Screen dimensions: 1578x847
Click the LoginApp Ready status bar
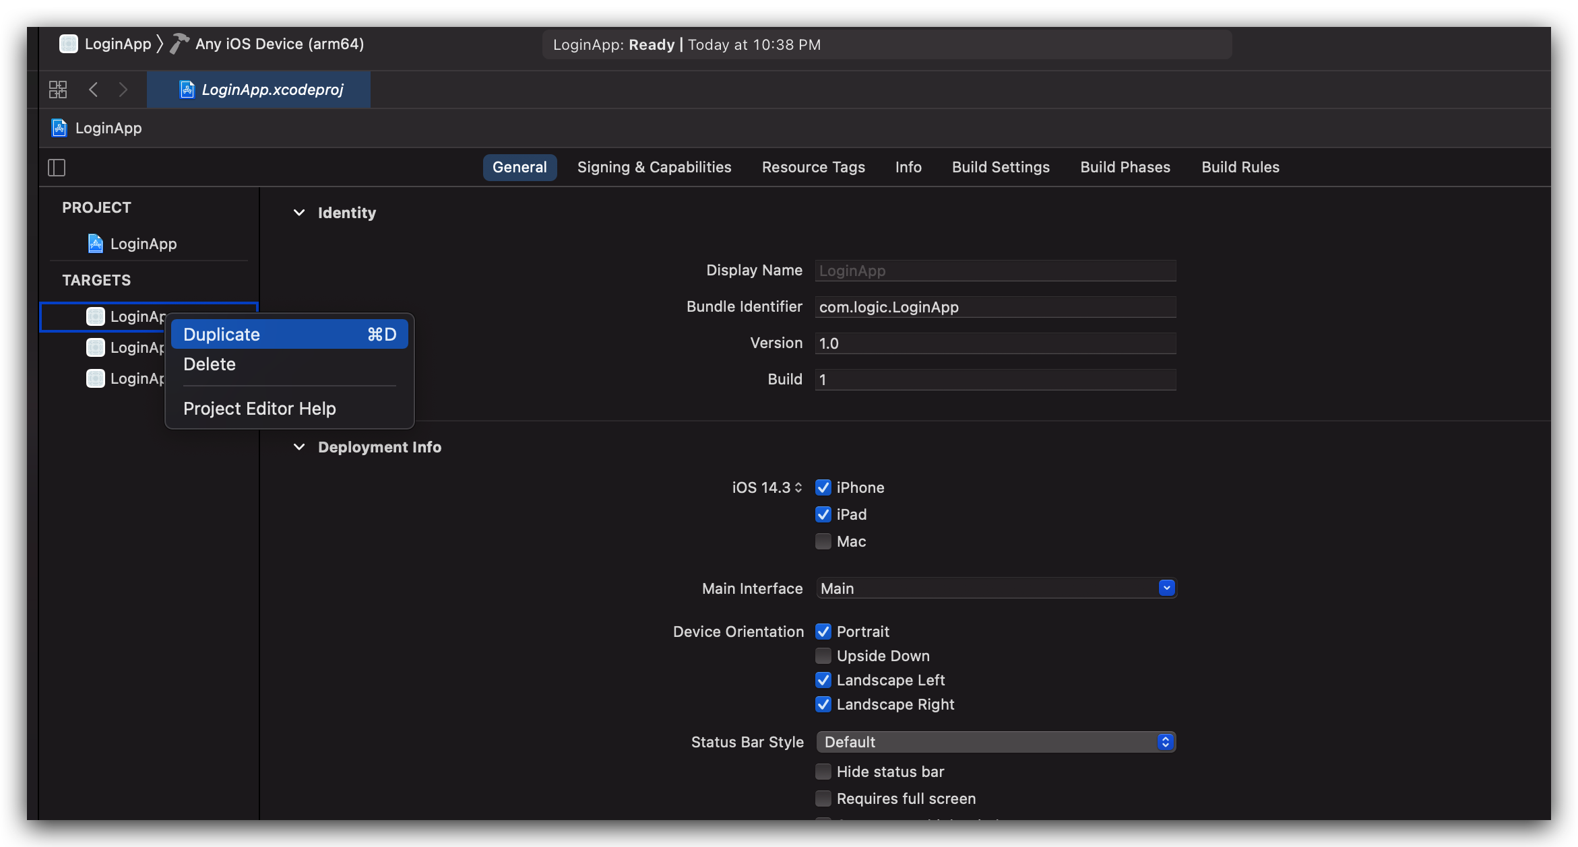point(887,44)
